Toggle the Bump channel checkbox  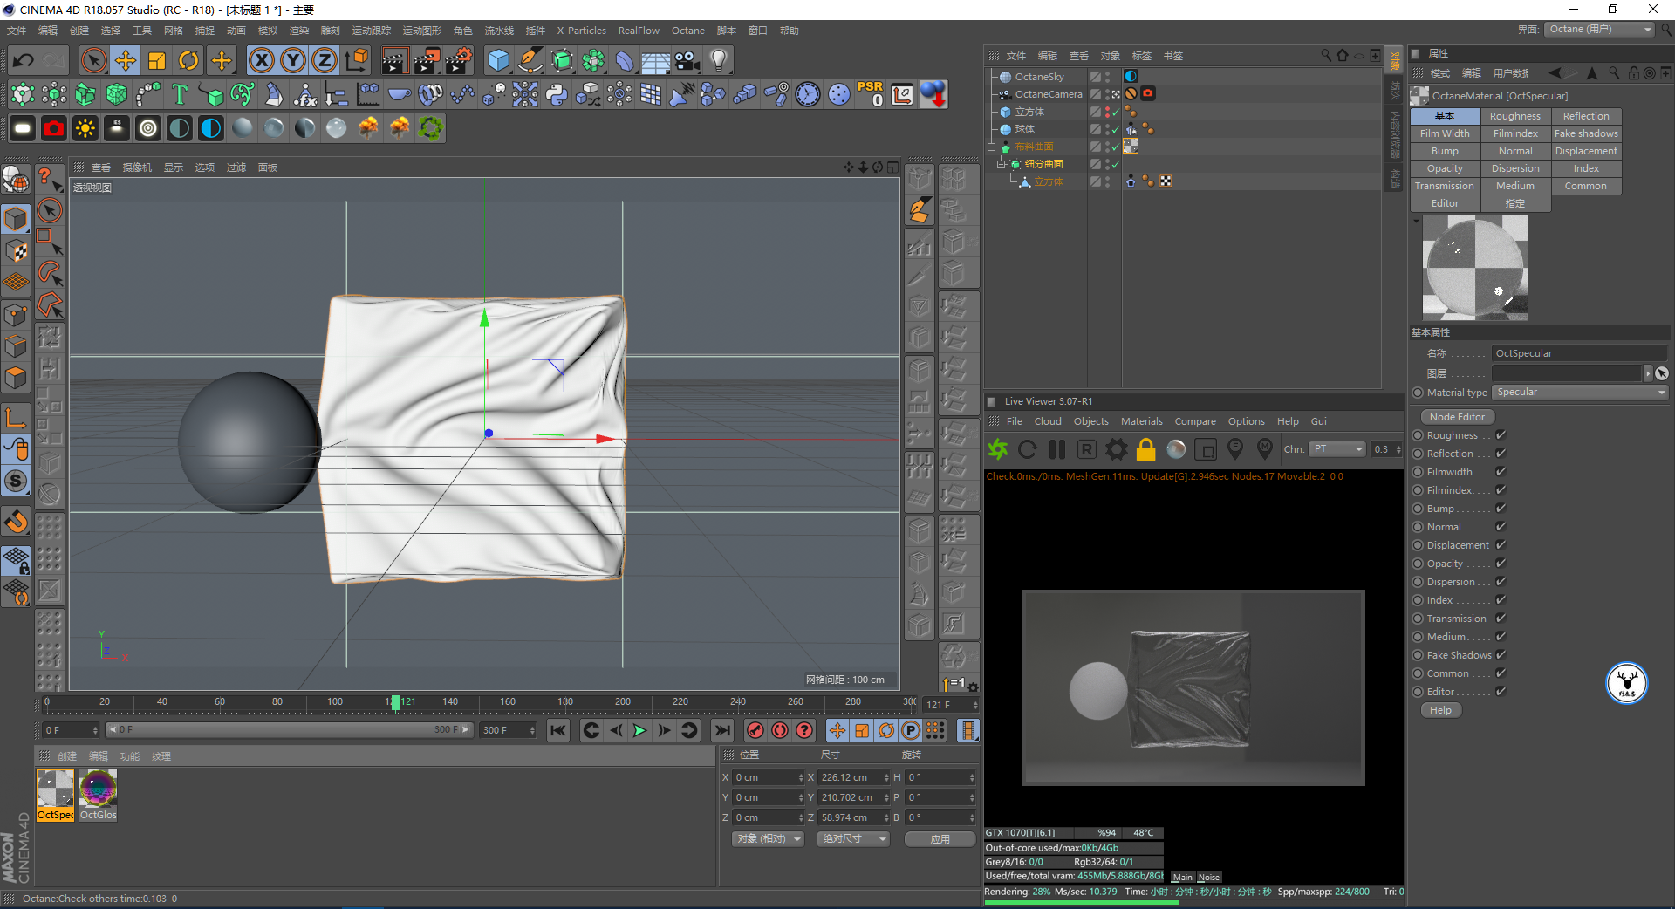(1501, 509)
